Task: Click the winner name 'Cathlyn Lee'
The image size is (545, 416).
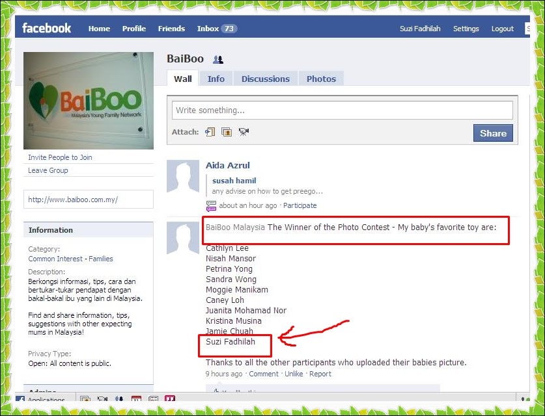Action: pos(227,248)
